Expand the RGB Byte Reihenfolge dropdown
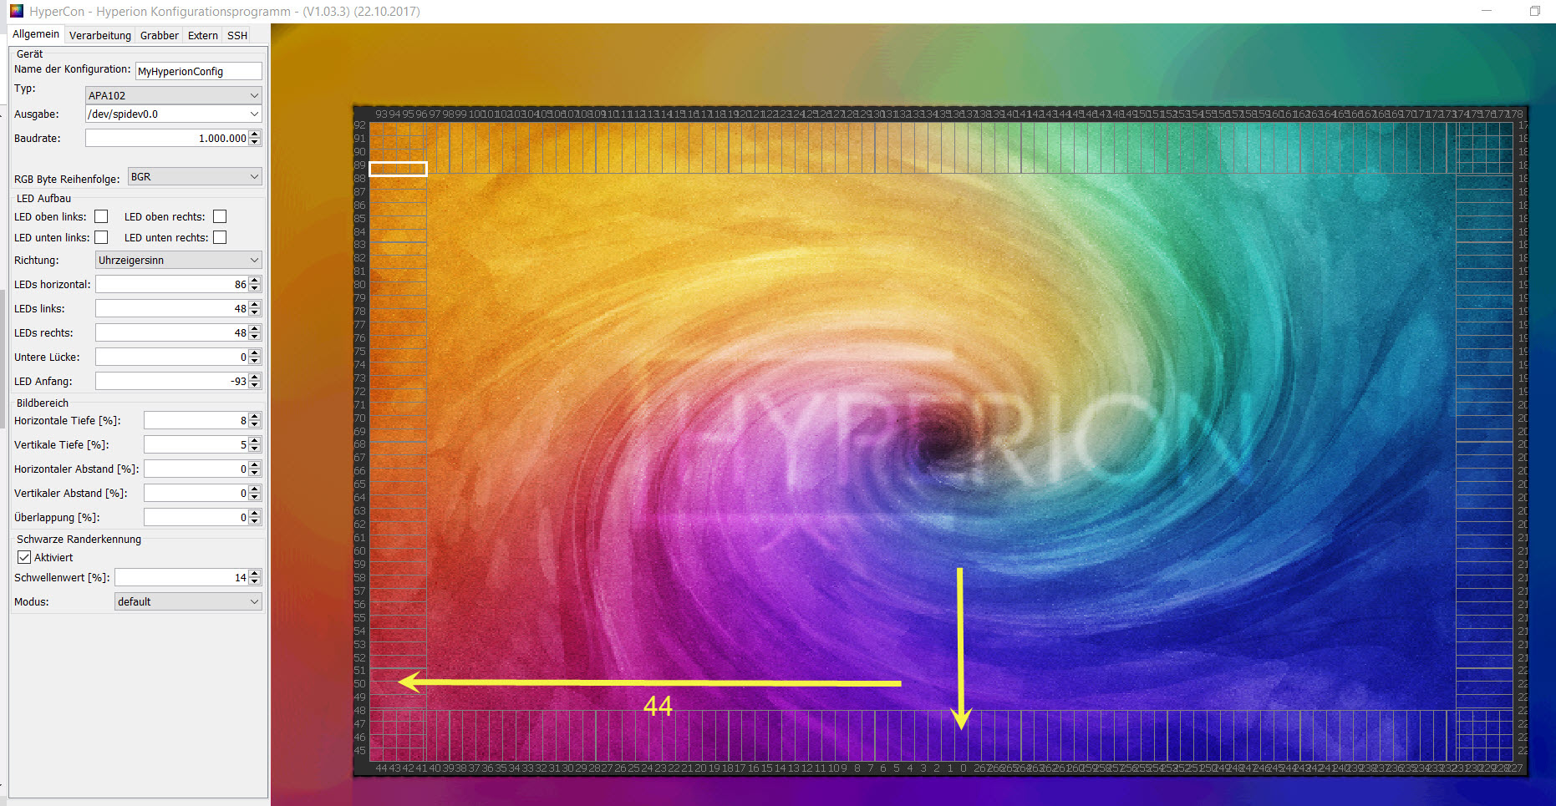1556x806 pixels. pyautogui.click(x=195, y=177)
